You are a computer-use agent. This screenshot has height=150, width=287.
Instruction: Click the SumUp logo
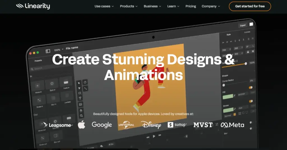pyautogui.click(x=177, y=125)
